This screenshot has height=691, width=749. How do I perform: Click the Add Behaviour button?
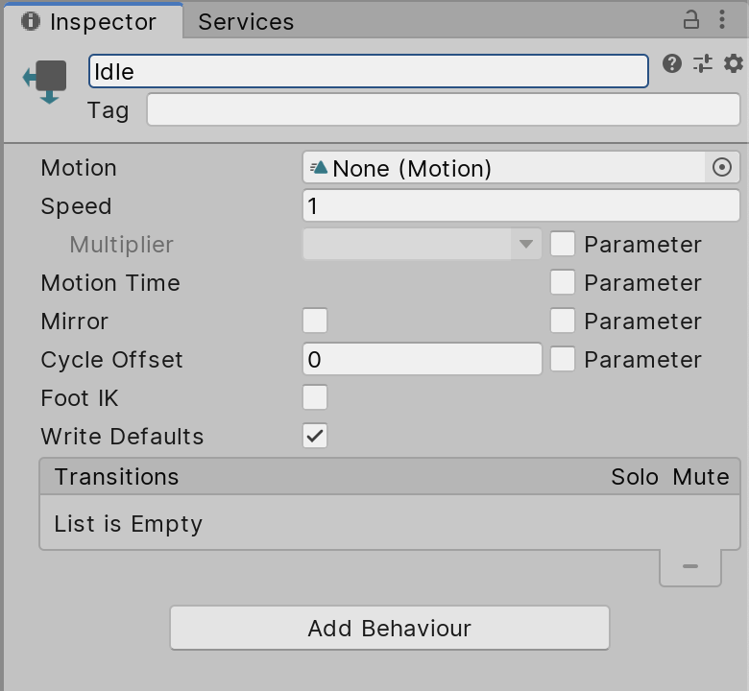[x=390, y=629]
